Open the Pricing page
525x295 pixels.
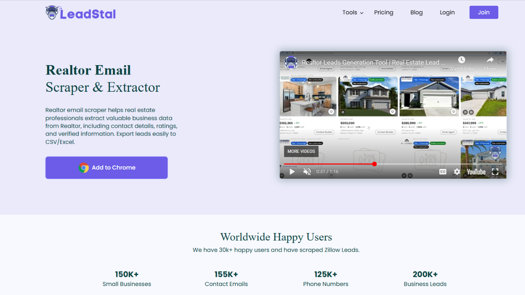(x=383, y=12)
